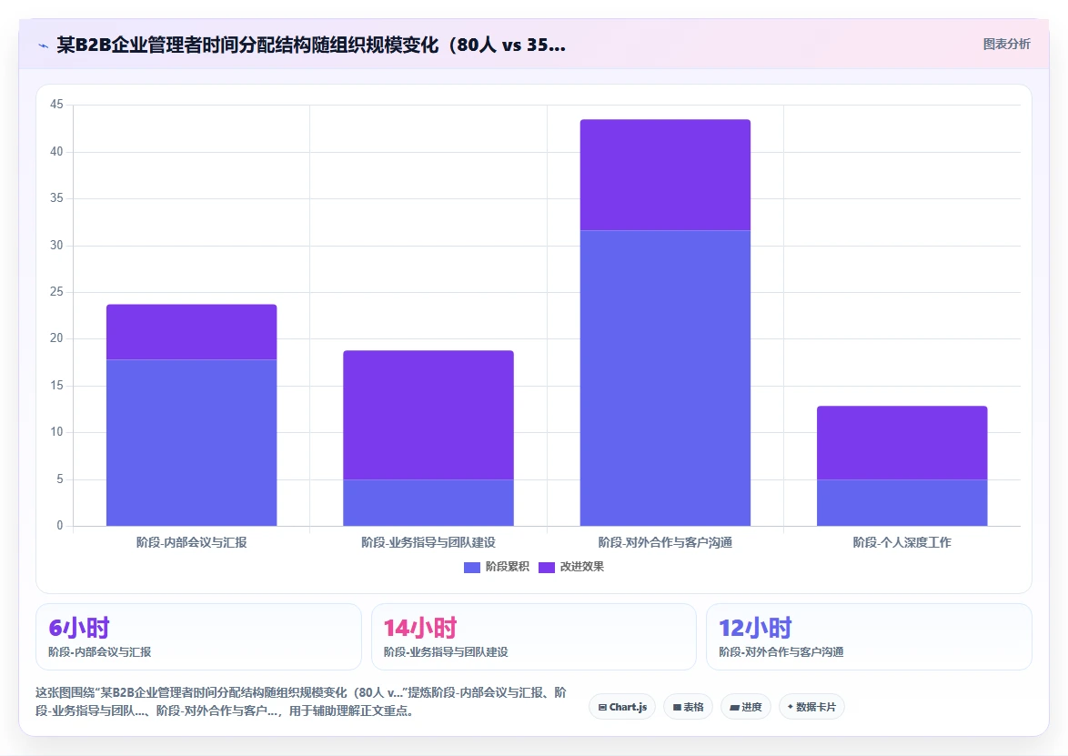Viewport: 1068px width, 756px height.
Task: Click blue segment of 阶段-对外合作与客户沟通 bar
Action: pos(666,378)
